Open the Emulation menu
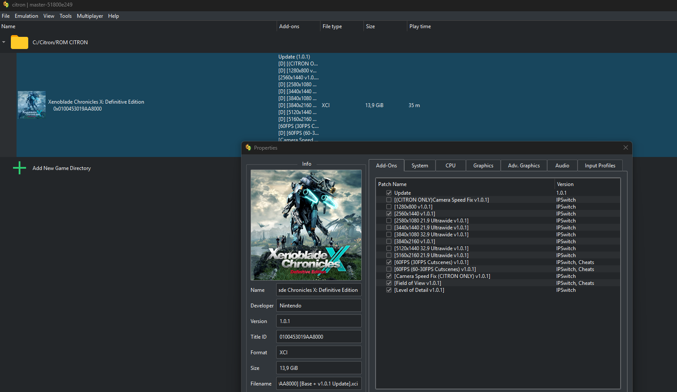 pyautogui.click(x=26, y=16)
